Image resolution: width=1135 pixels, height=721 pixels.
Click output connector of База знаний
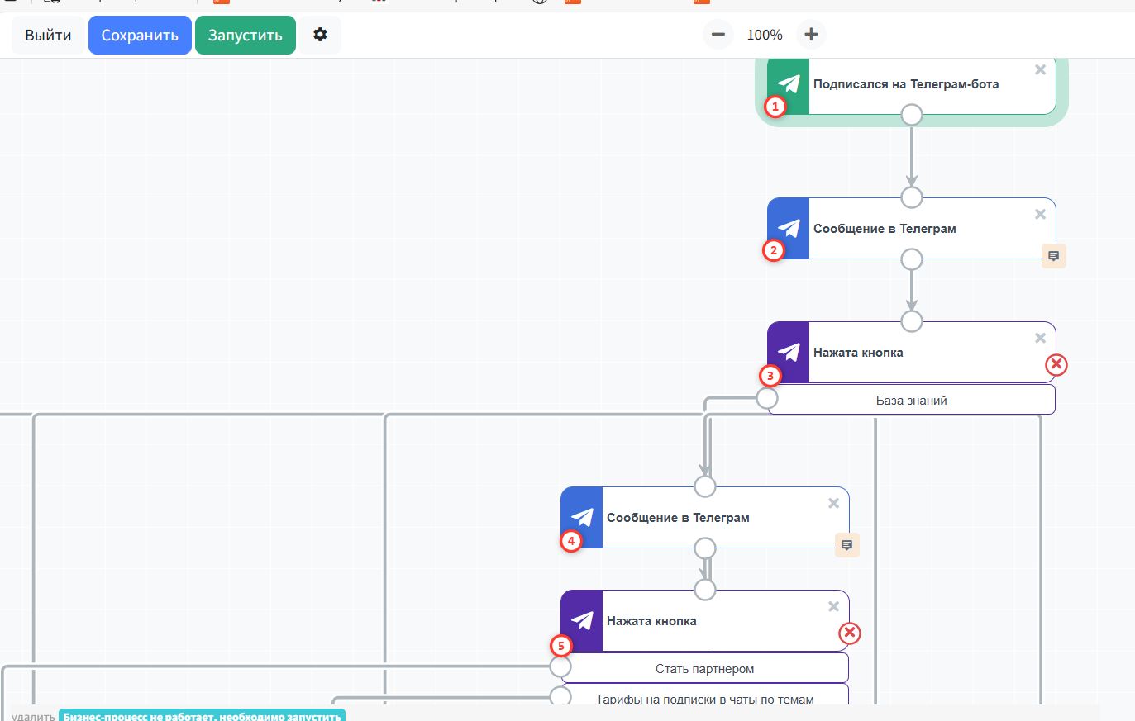767,399
